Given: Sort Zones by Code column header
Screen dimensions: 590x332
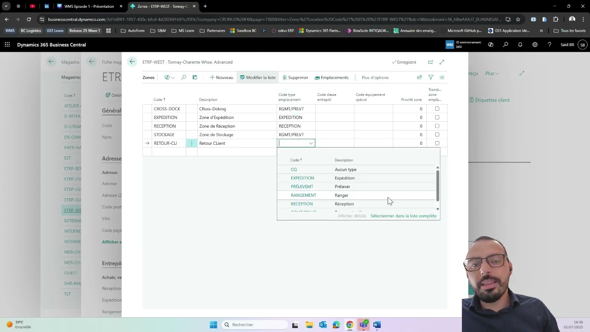Looking at the screenshot, I should (159, 100).
